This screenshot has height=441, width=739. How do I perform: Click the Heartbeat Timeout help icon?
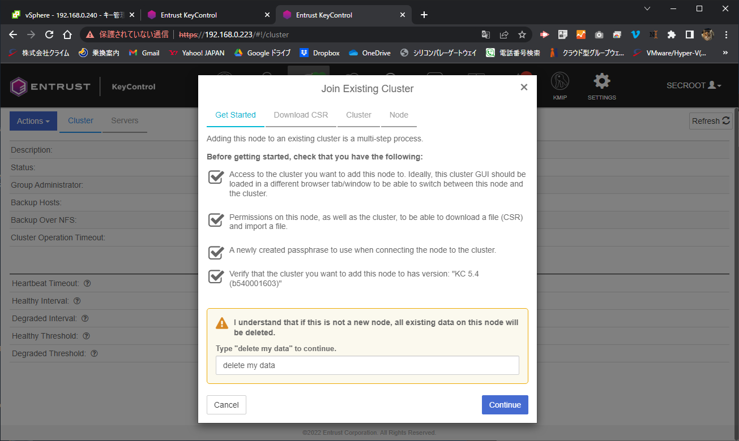[x=87, y=283]
